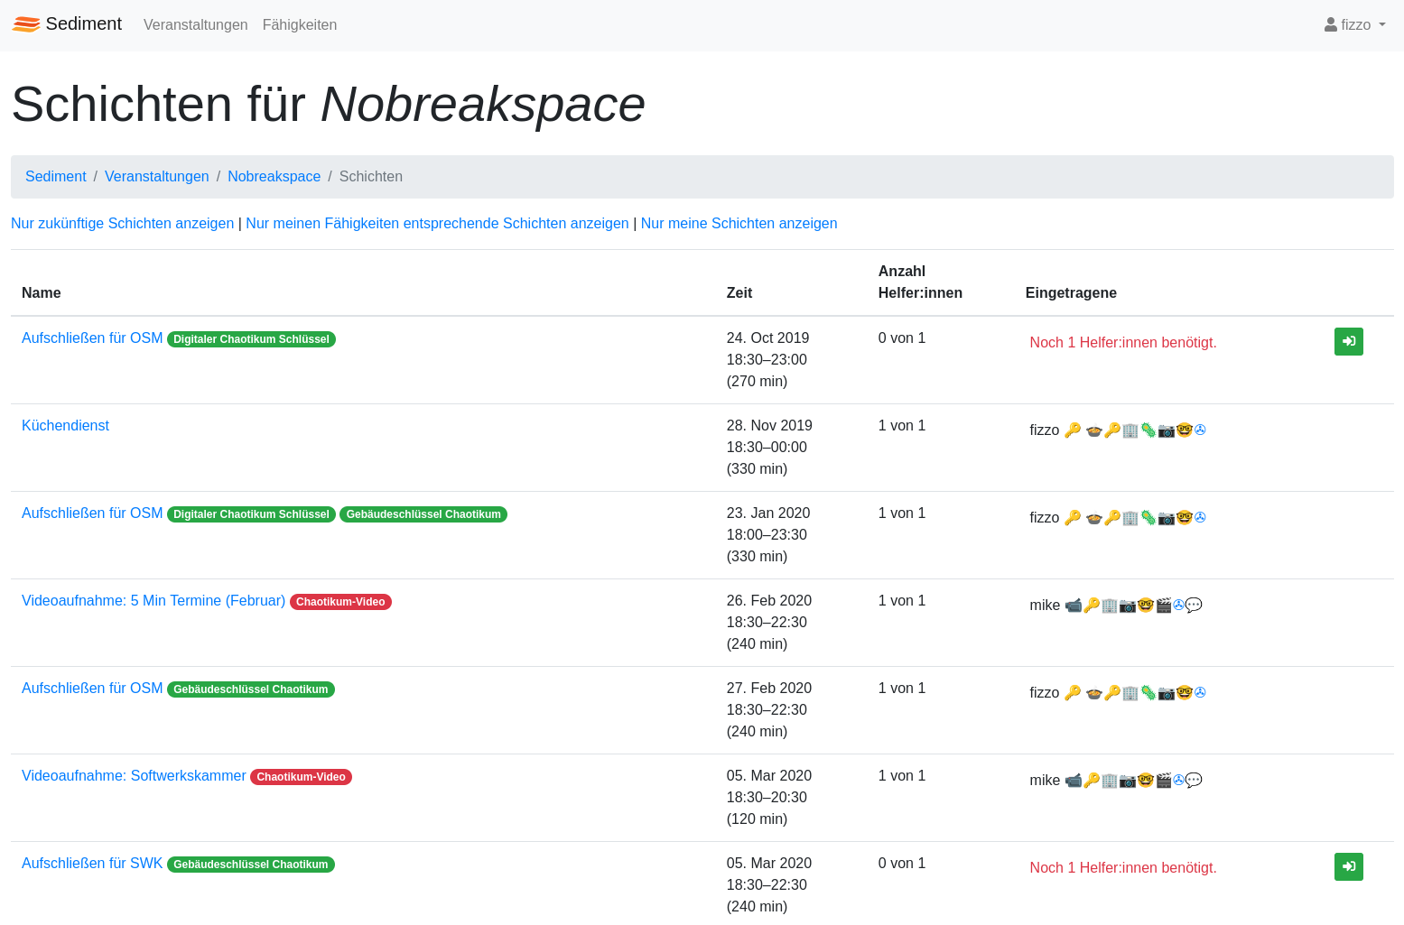The height and width of the screenshot is (925, 1404).
Task: Go to Sediment breadcrumb link
Action: pyautogui.click(x=56, y=177)
